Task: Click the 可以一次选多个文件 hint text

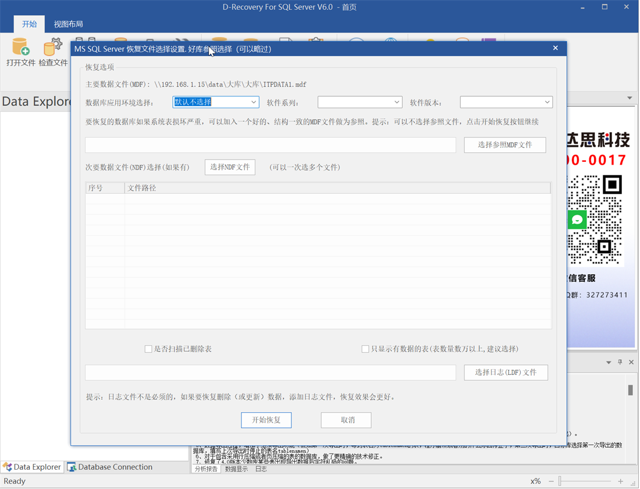Action: [x=304, y=167]
